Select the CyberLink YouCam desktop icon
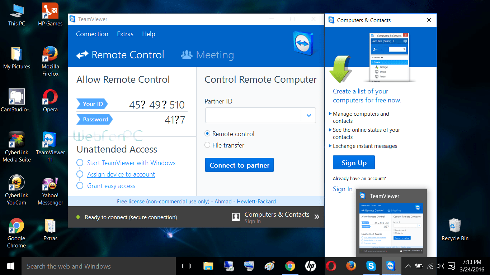 pos(17,190)
